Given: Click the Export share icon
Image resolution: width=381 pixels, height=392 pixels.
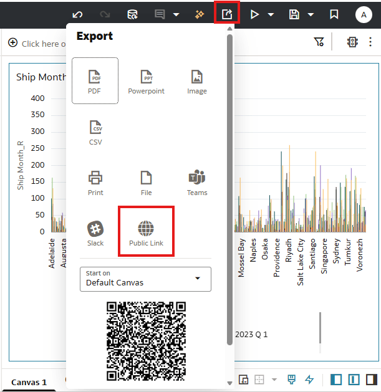Looking at the screenshot, I should [227, 14].
